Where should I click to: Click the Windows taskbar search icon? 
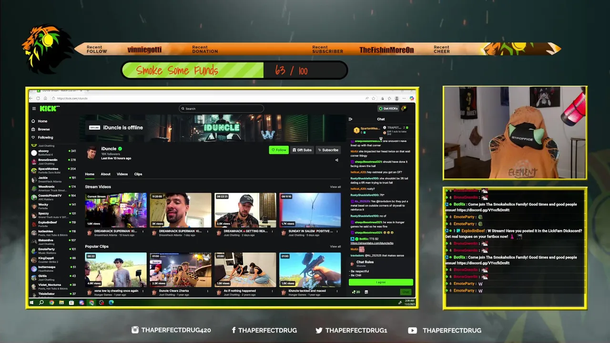tap(41, 302)
